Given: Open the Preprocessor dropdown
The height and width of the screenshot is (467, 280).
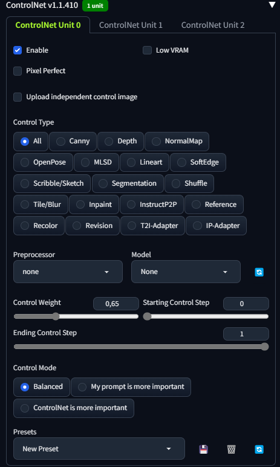Looking at the screenshot, I should (x=68, y=272).
